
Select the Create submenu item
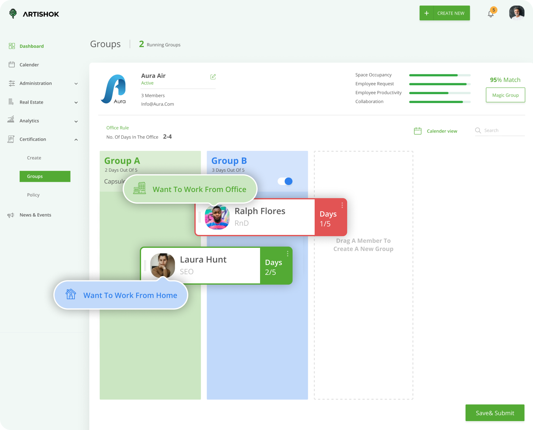click(34, 158)
